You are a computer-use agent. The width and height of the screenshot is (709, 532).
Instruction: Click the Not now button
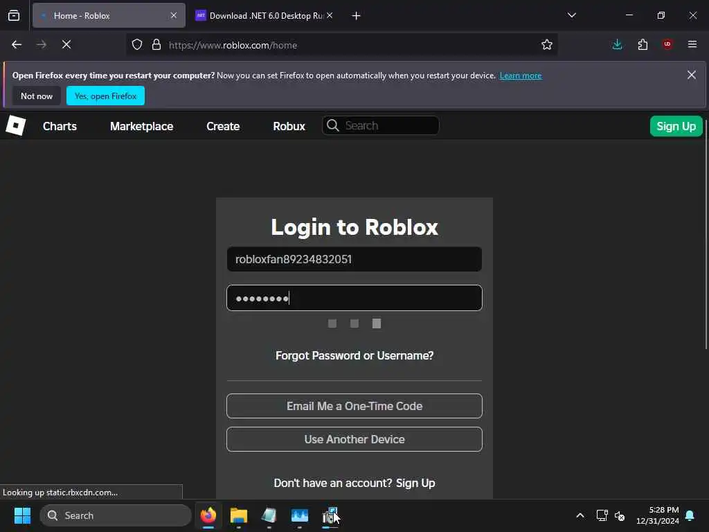point(37,96)
